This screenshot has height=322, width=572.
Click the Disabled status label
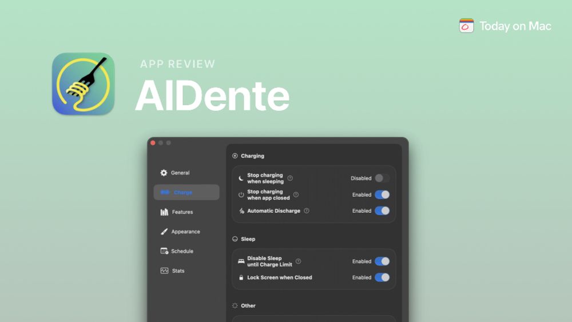[x=361, y=178]
